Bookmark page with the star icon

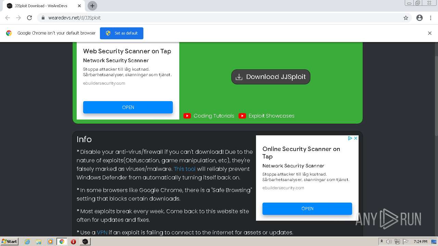[x=406, y=18]
